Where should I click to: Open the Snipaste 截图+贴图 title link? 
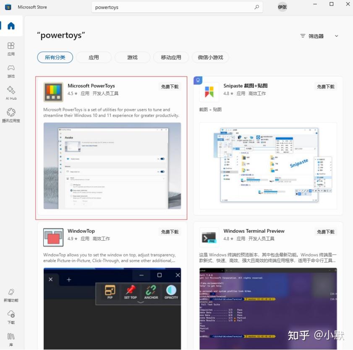click(246, 86)
